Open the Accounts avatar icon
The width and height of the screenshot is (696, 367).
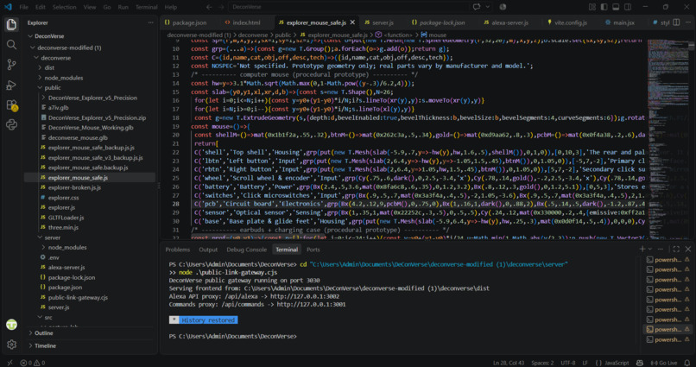11,325
